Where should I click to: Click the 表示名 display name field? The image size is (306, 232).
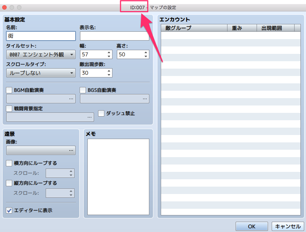[115, 36]
